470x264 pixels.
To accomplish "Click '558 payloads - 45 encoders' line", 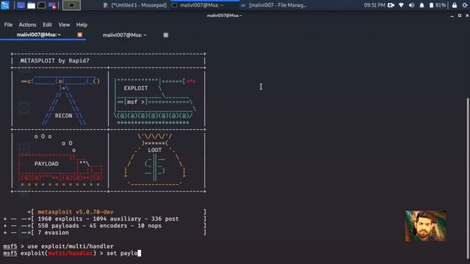I will coord(100,226).
